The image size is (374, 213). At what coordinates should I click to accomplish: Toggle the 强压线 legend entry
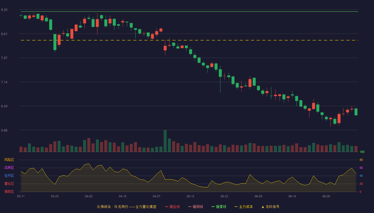(172, 207)
